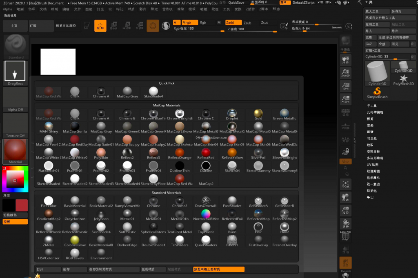The width and height of the screenshot is (418, 278).
Task: Click the GoZ button
Action: pyautogui.click(x=370, y=44)
